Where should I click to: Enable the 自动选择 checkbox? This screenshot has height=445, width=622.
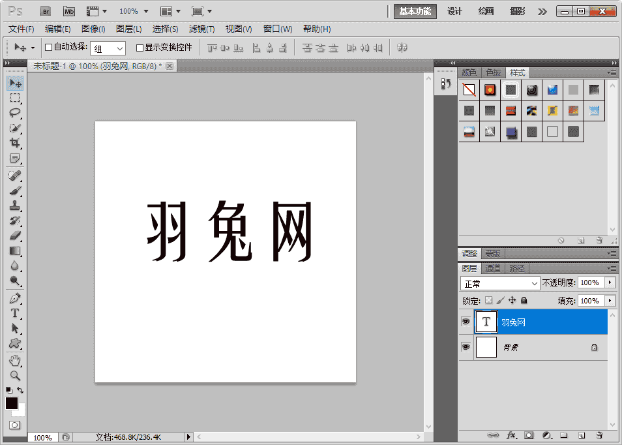pyautogui.click(x=48, y=48)
